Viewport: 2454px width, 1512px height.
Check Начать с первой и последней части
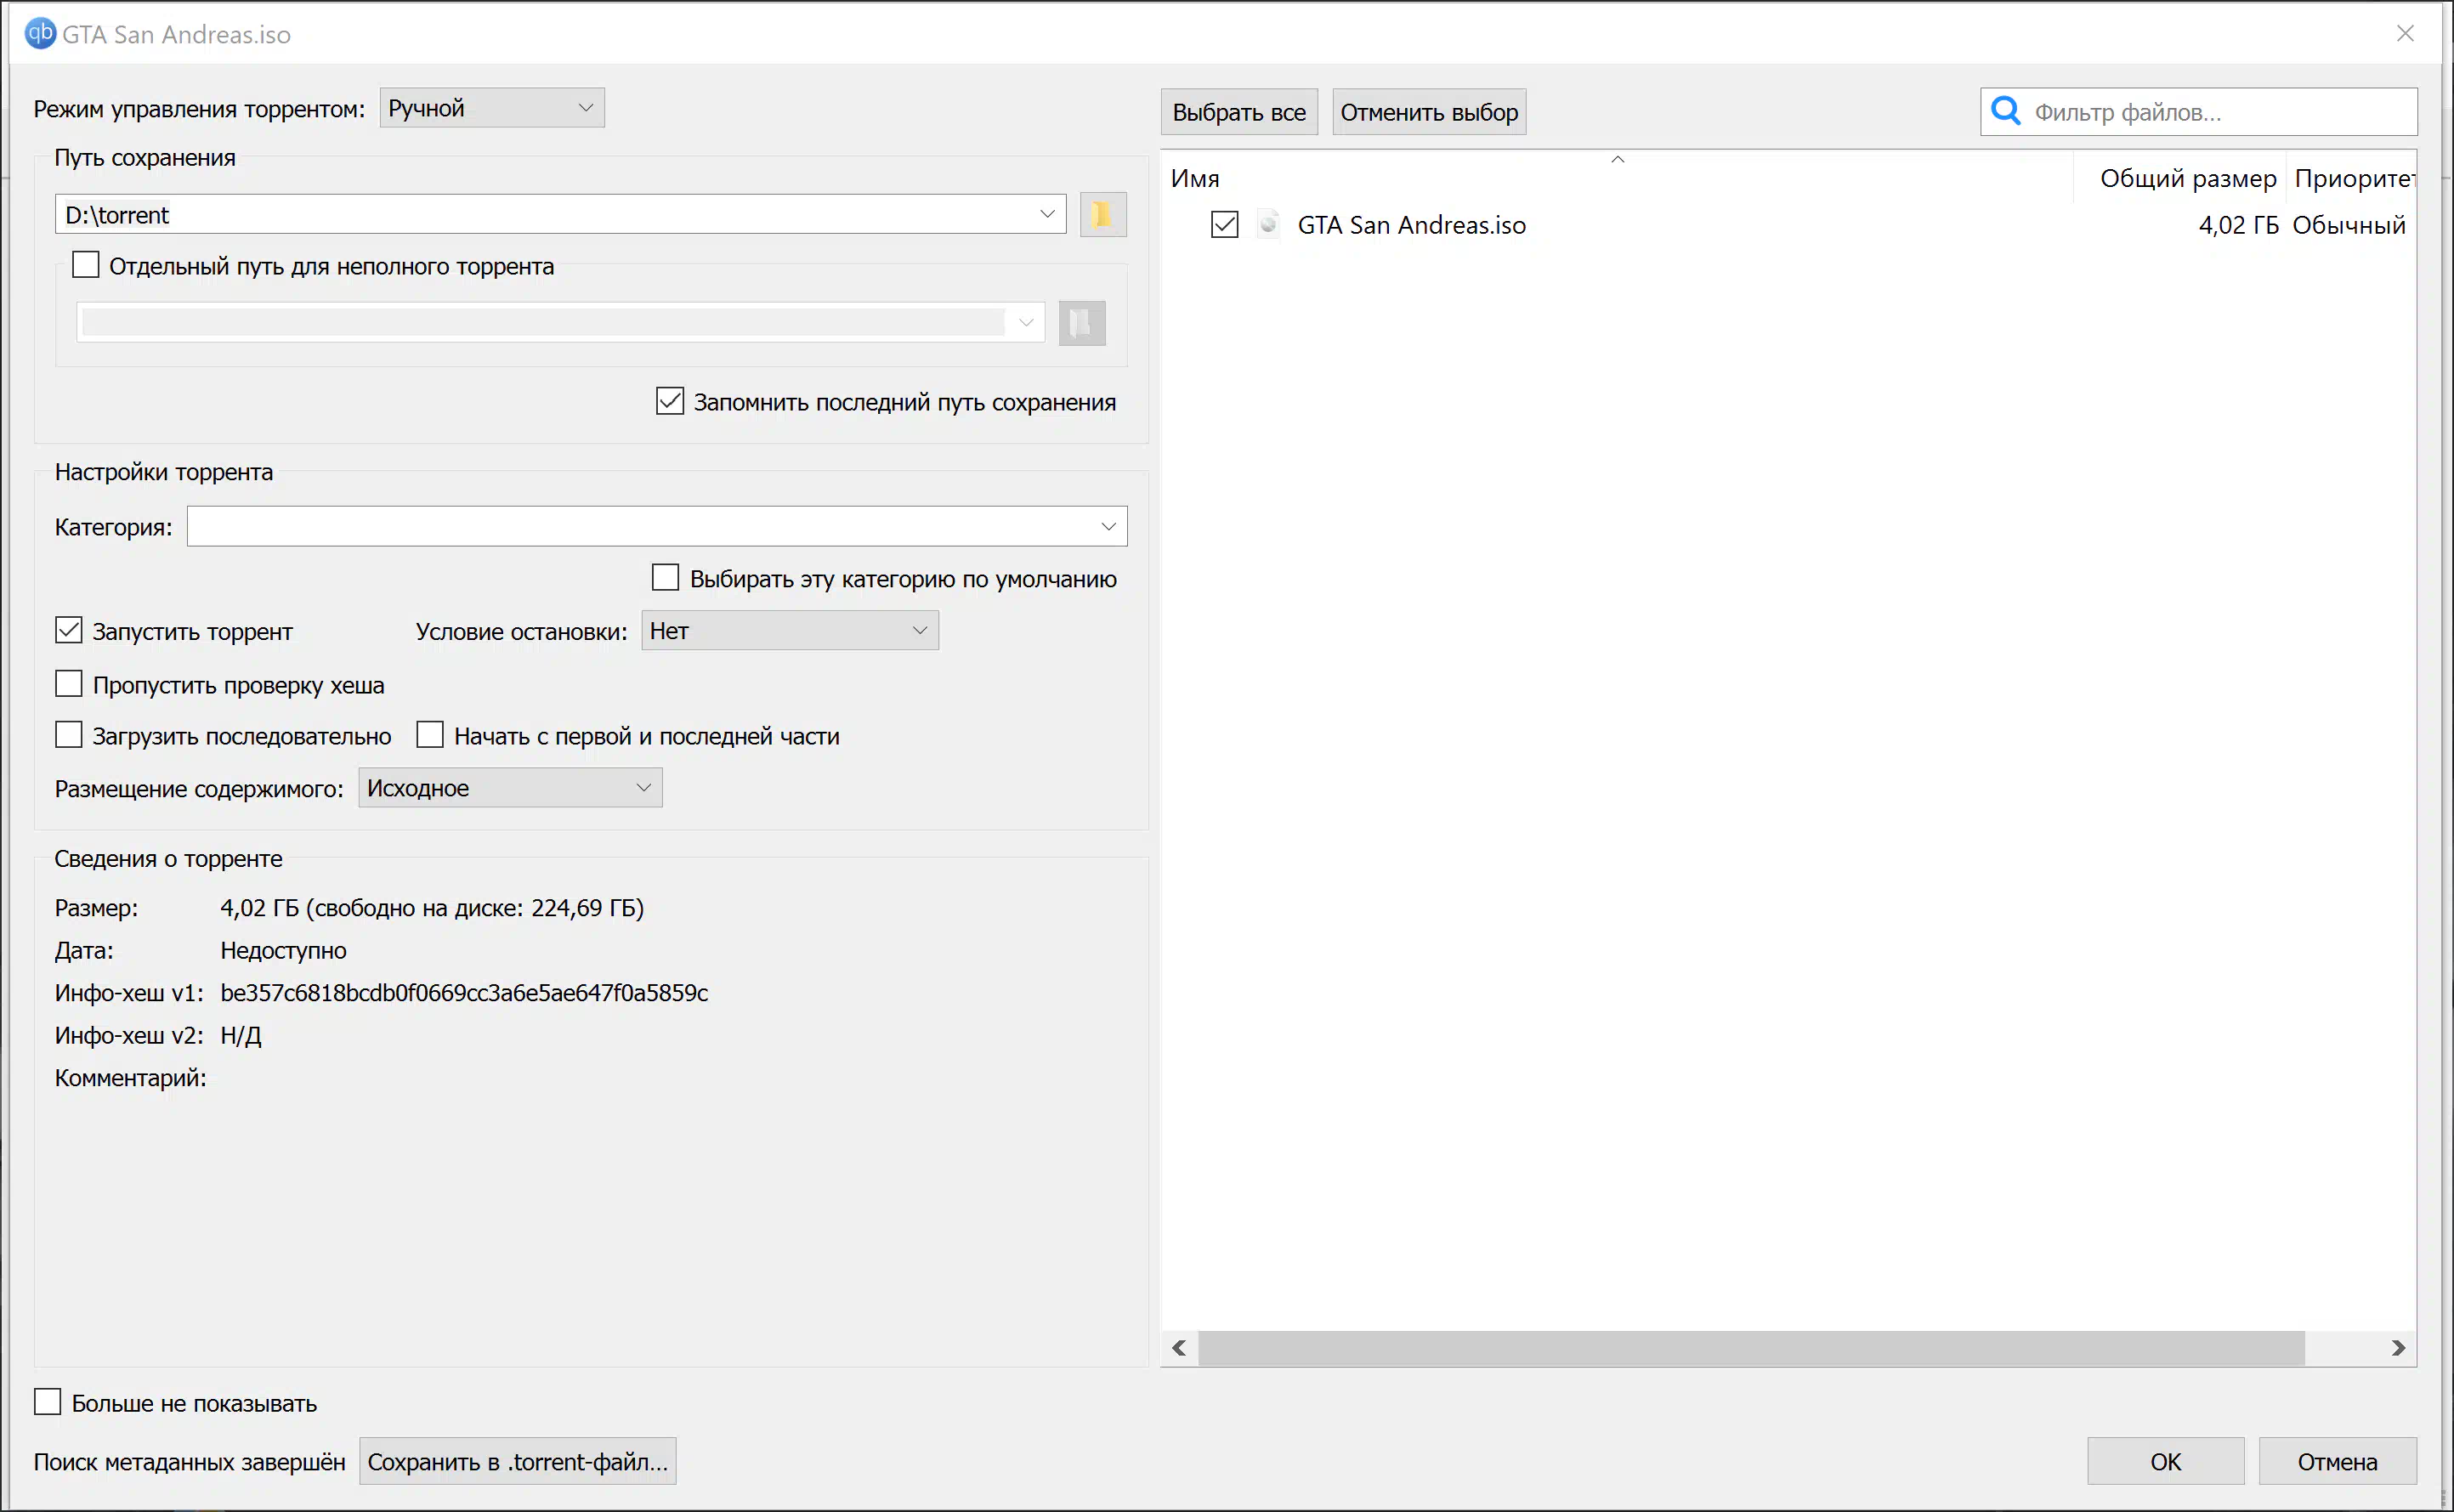(x=430, y=735)
